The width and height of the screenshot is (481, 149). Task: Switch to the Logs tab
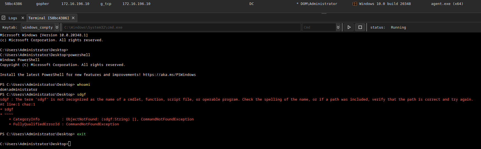pyautogui.click(x=13, y=18)
